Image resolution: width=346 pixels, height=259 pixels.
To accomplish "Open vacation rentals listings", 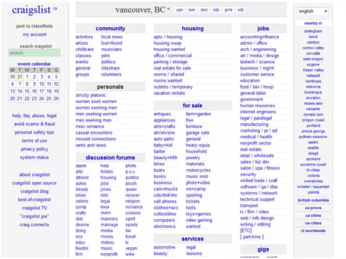I will 169,93.
